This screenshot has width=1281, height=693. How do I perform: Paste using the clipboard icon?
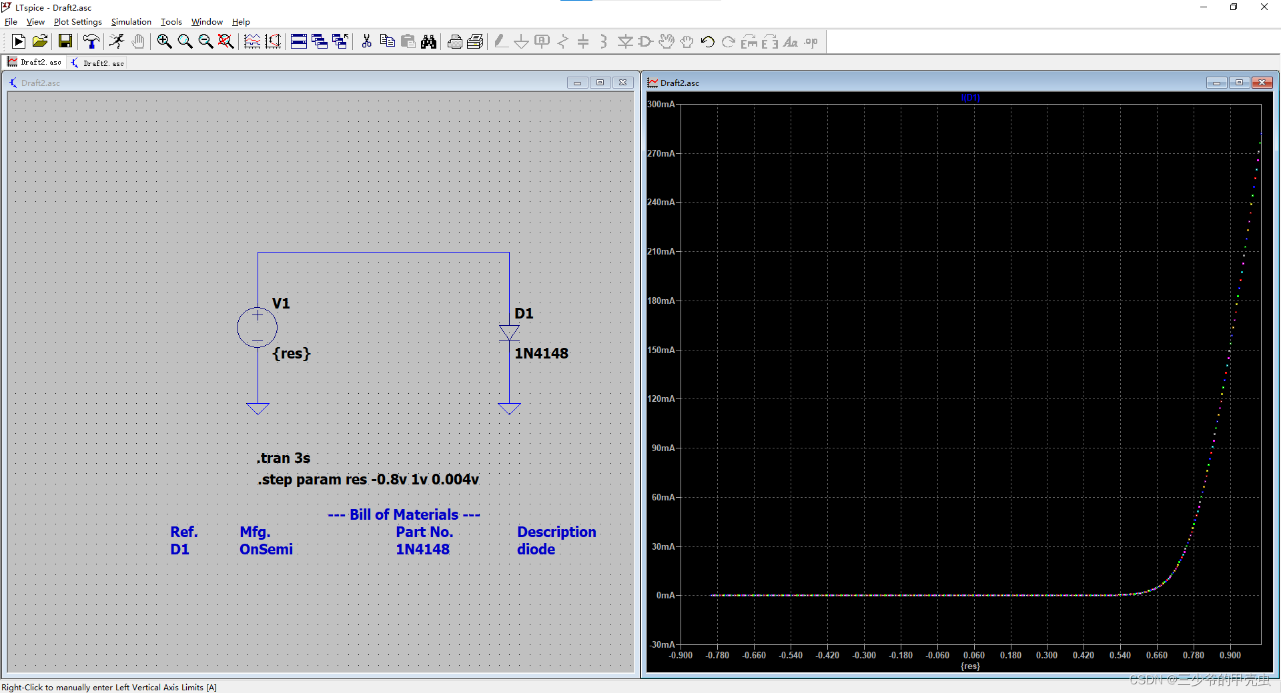408,41
